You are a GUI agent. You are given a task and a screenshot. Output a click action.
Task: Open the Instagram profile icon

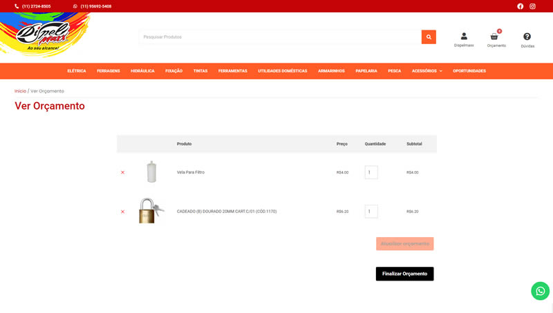tap(532, 6)
